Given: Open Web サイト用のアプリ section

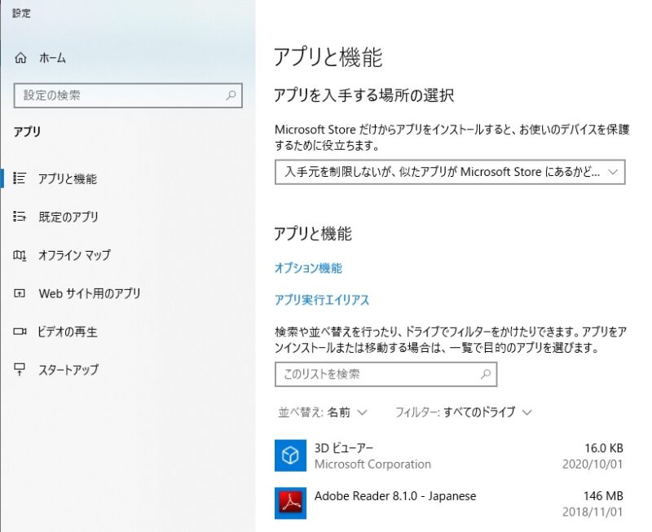Looking at the screenshot, I should [90, 293].
